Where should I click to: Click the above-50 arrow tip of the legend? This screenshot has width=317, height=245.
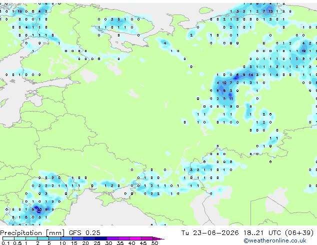[x=158, y=238]
